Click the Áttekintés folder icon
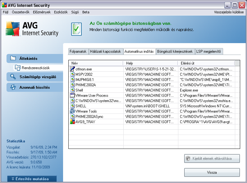Image resolution: width=247 pixels, height=183 pixels. click(x=13, y=58)
